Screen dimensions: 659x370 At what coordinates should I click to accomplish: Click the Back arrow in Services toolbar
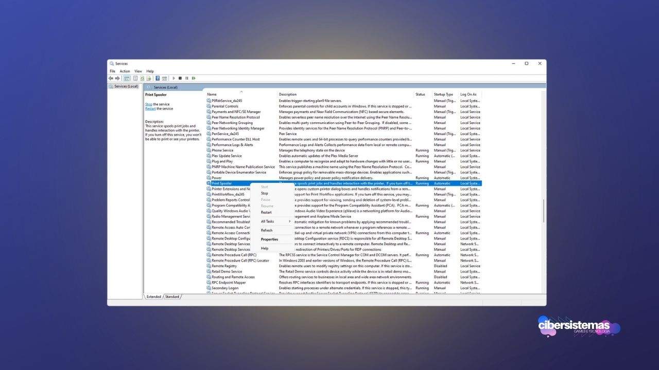[111, 78]
